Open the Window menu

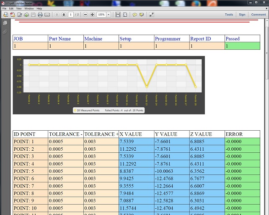(x=29, y=8)
